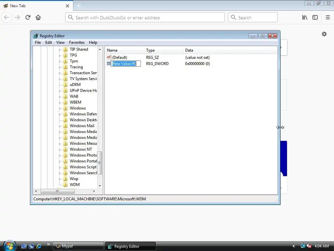Viewport: 334px width, 251px height.
Task: Click the Switch Between Windows quick launch icon
Action: tap(31, 246)
